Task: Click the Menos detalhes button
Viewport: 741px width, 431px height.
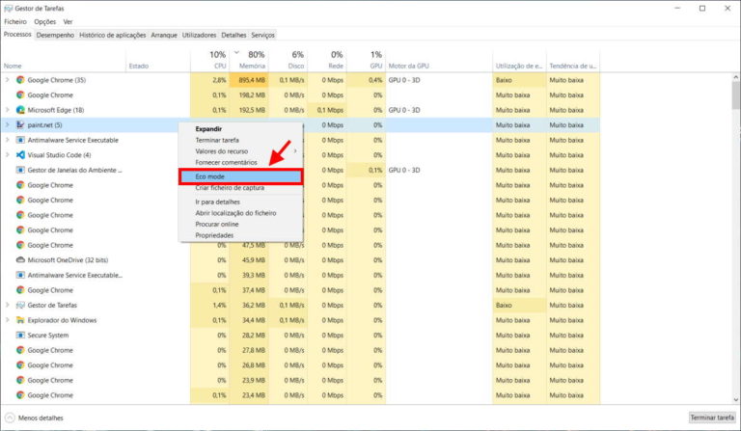Action: tap(37, 418)
